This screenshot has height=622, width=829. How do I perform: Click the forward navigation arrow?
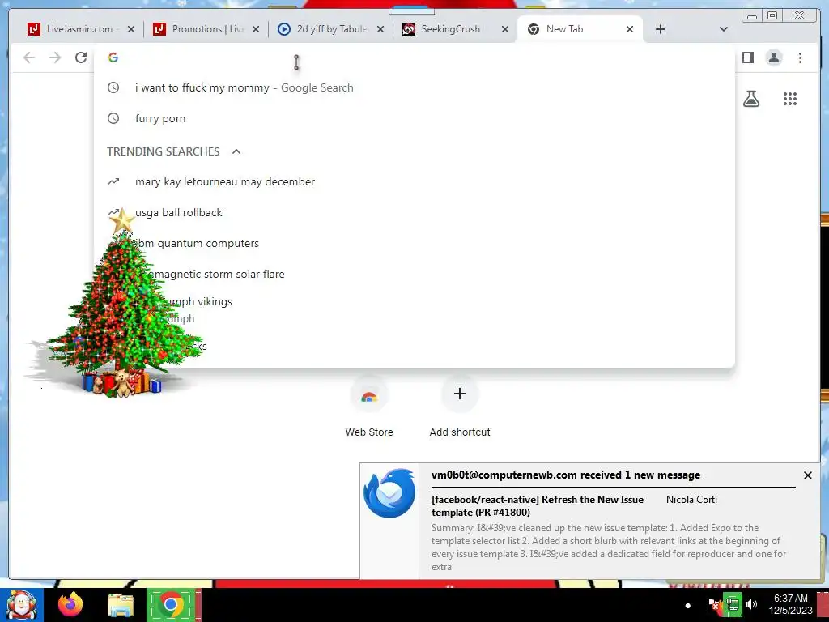[55, 58]
